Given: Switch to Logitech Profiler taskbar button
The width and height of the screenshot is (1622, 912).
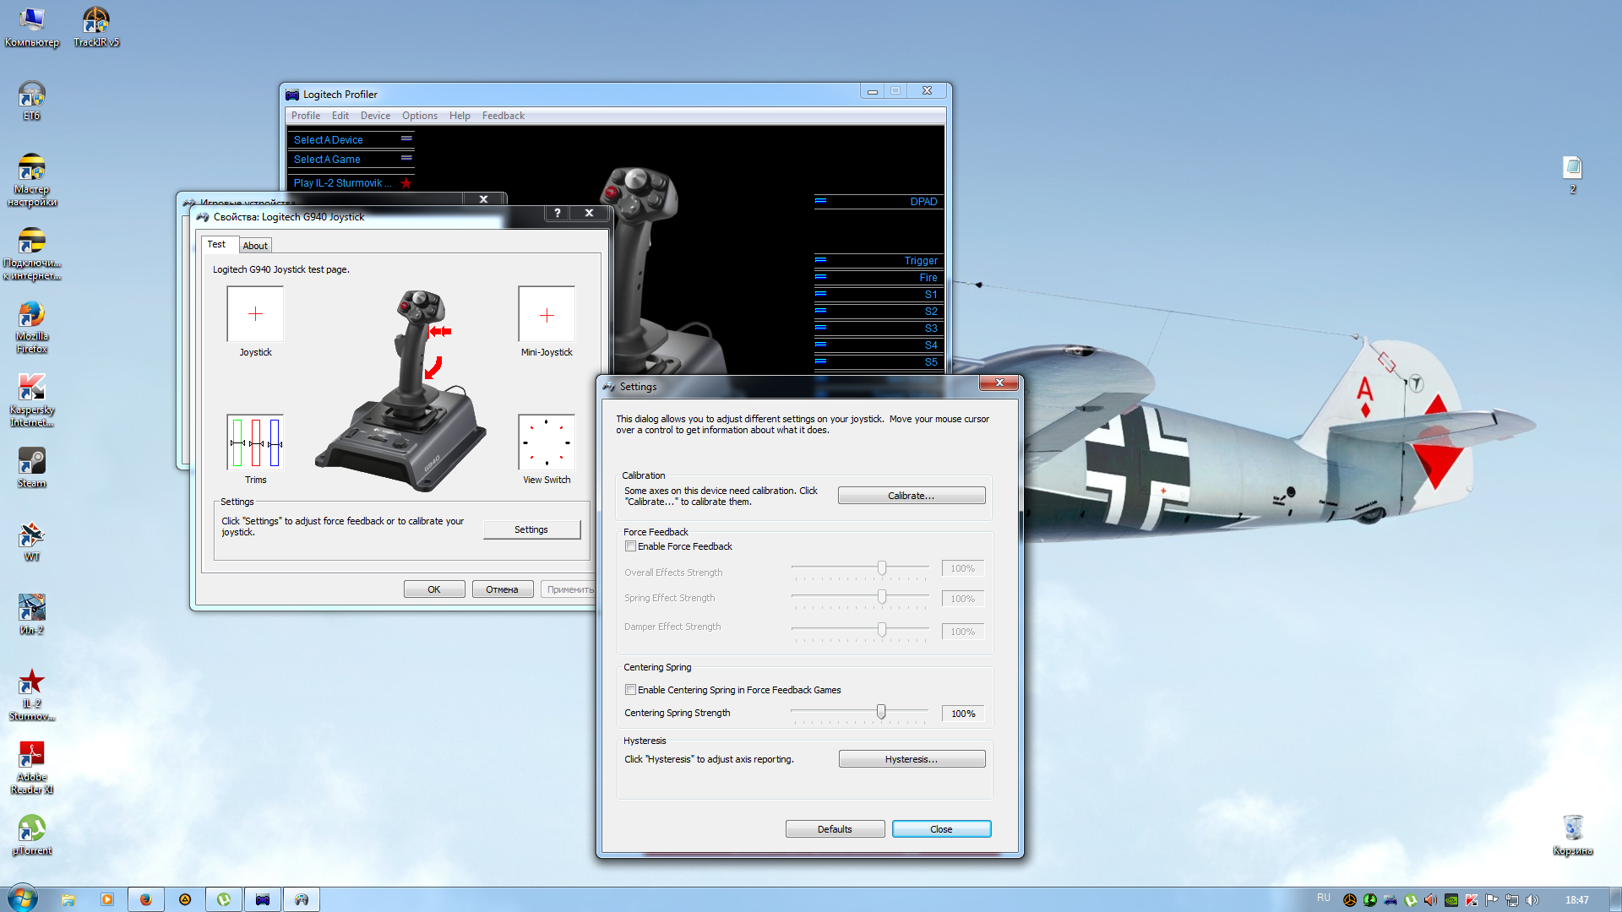Looking at the screenshot, I should pos(263,899).
